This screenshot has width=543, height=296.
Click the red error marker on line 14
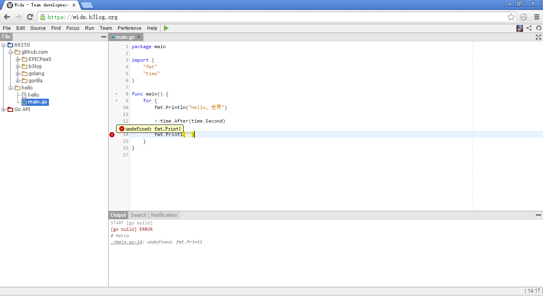tap(112, 135)
